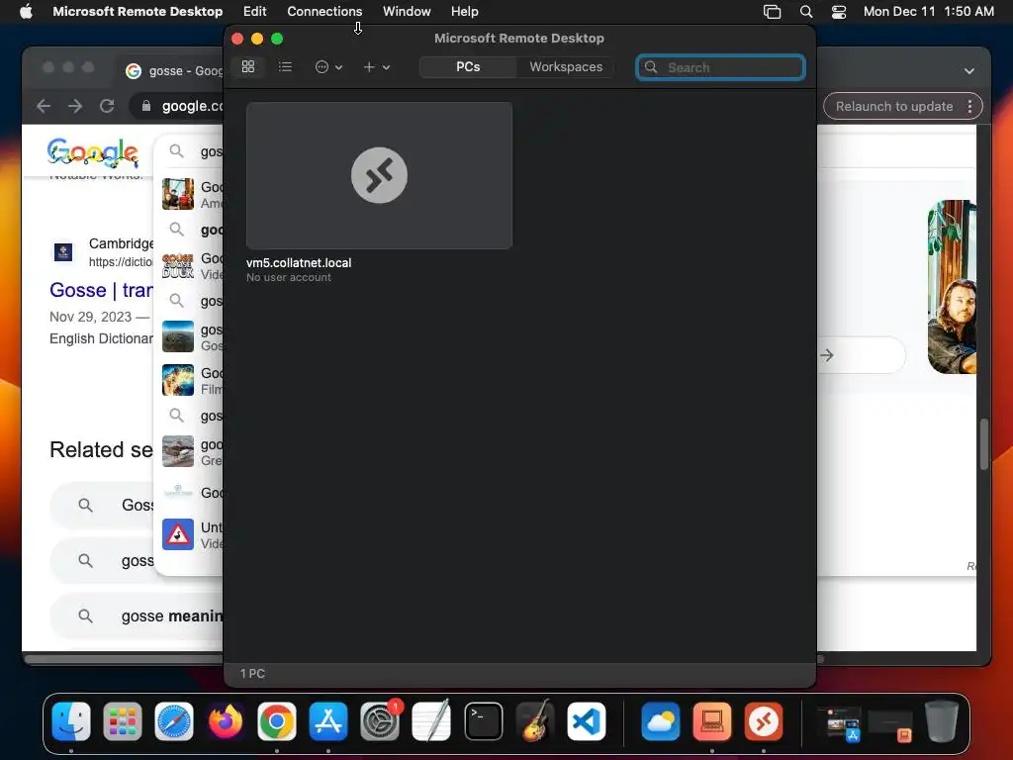
Task: Open Terminal from the Dock
Action: 483,721
